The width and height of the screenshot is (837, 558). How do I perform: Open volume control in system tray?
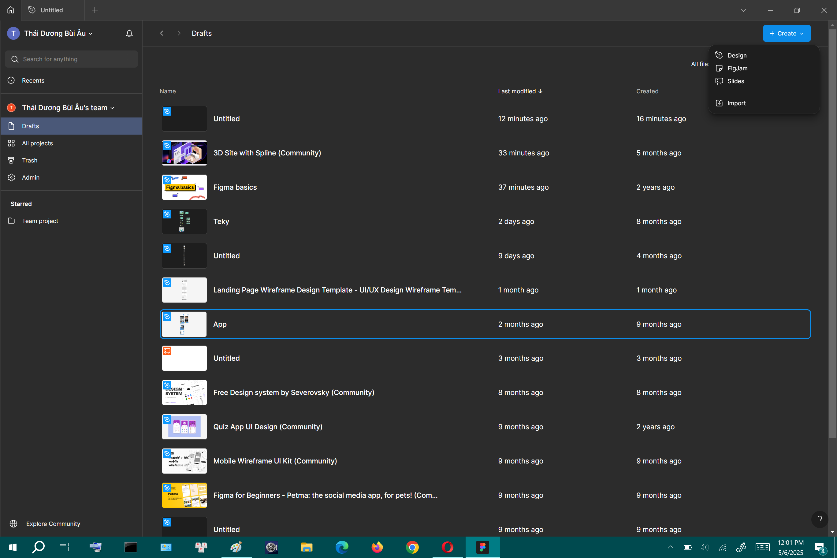click(x=704, y=547)
